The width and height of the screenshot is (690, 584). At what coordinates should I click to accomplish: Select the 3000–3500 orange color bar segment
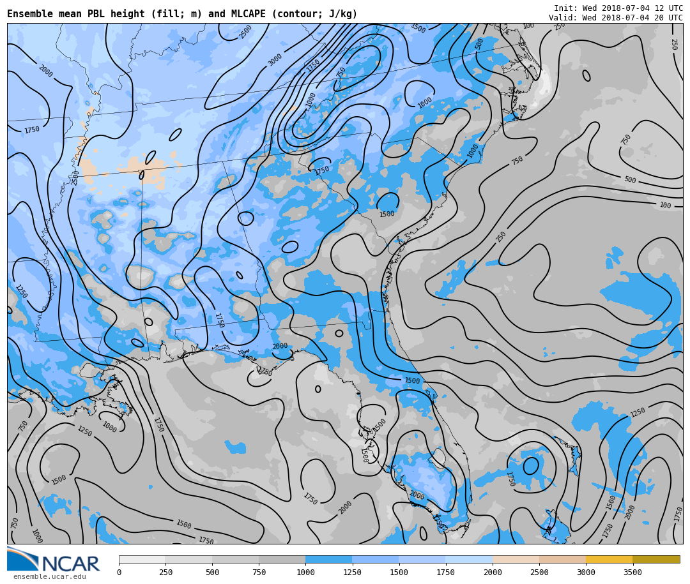609,559
